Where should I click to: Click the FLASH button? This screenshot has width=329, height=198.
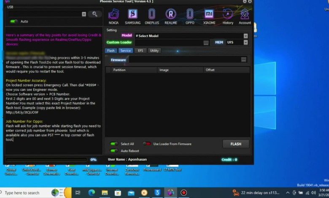(x=236, y=144)
